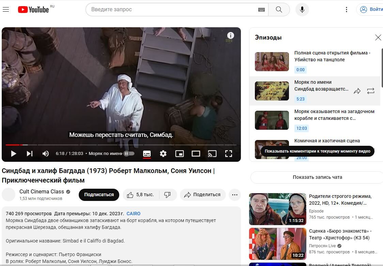Click 740 269 просмотров text
Image resolution: width=383 pixels, height=266 pixels.
[29, 214]
